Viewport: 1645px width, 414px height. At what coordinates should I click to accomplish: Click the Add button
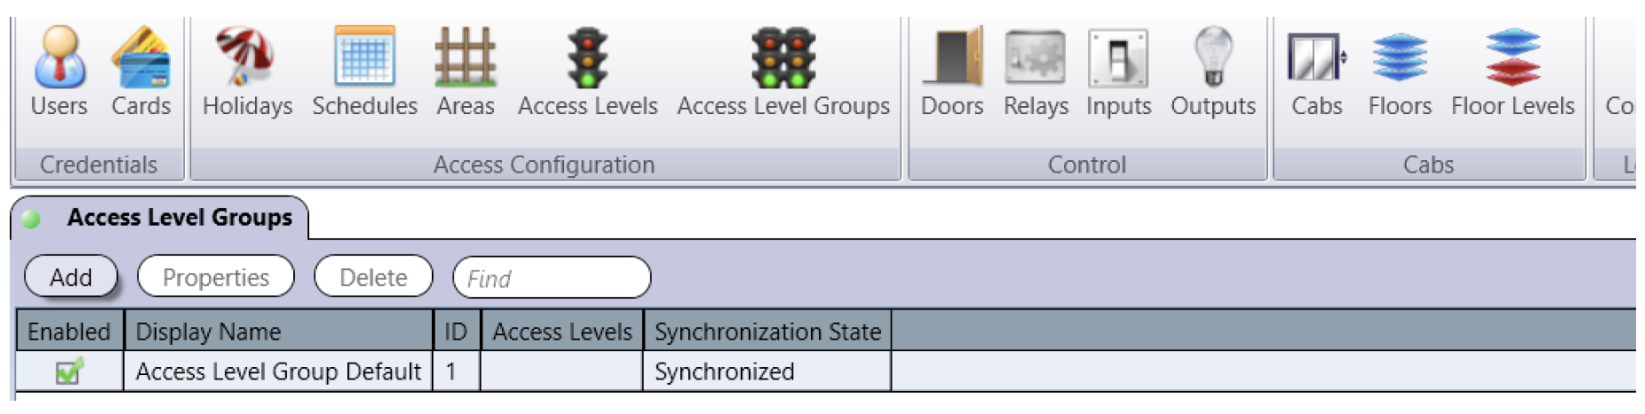(71, 277)
